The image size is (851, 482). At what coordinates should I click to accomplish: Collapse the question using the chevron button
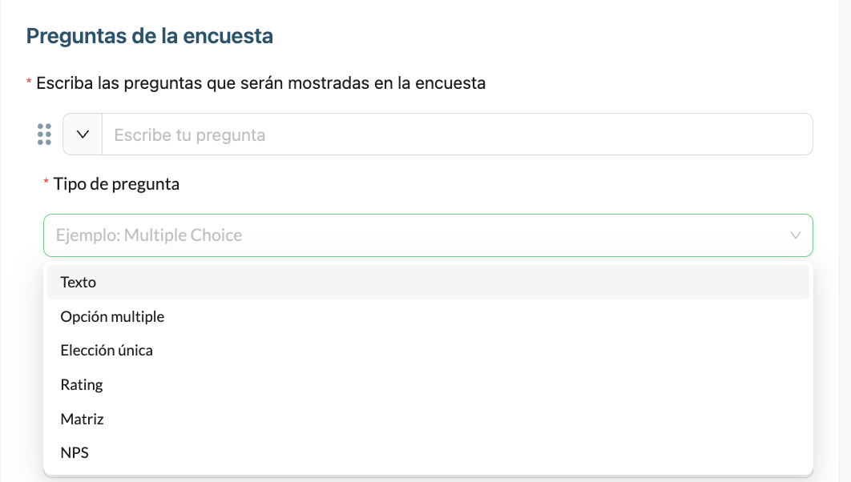(x=83, y=135)
